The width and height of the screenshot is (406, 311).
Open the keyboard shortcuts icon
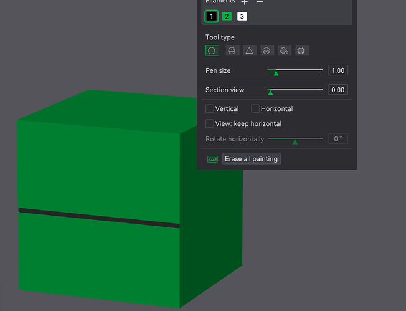coord(212,159)
